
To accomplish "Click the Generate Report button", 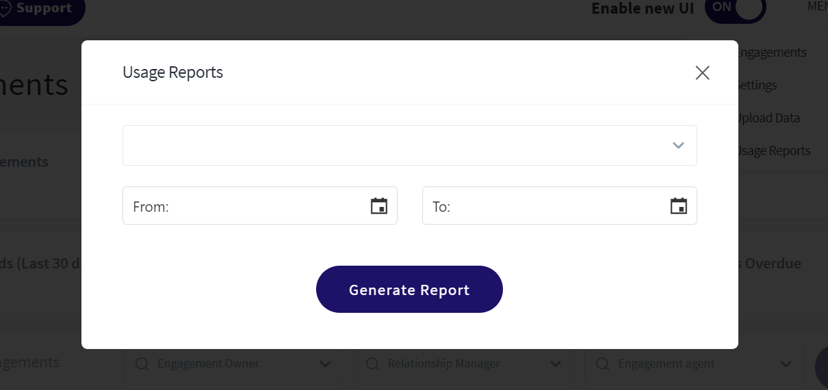I will 409,290.
